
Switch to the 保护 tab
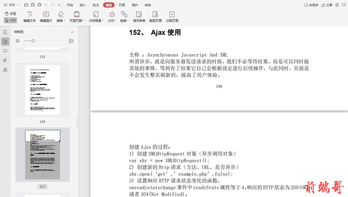(x=135, y=5)
